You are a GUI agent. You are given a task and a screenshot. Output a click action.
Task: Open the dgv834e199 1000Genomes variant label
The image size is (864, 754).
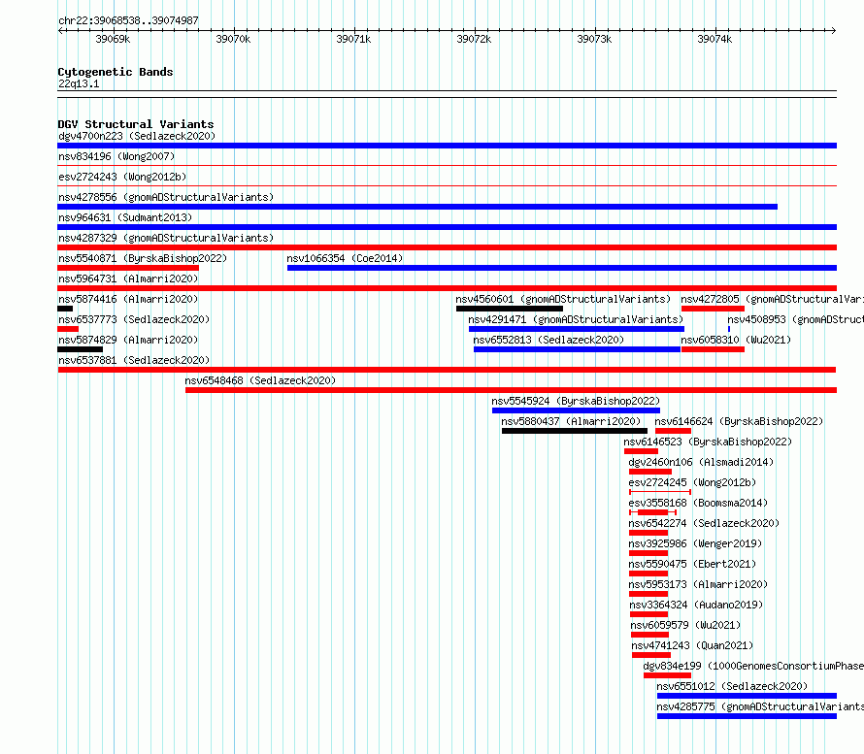tap(753, 666)
